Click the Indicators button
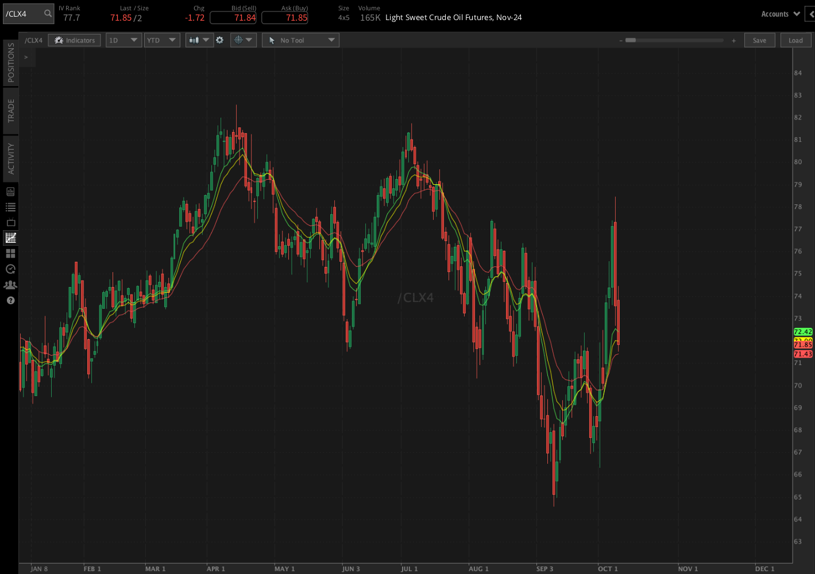The image size is (815, 574). 74,40
